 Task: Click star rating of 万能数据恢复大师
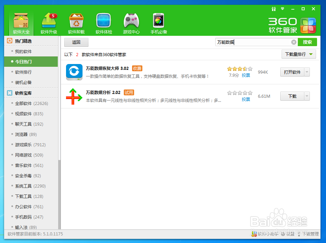pos(240,69)
